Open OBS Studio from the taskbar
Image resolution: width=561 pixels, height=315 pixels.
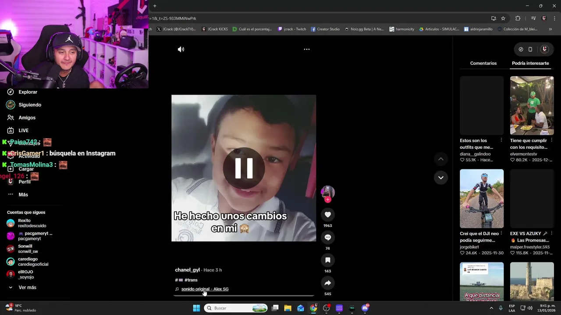coord(326,308)
